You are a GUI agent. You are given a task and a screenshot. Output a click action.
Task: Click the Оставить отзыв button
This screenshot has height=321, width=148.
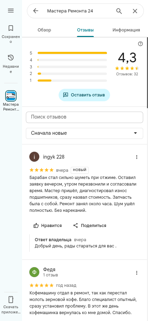pyautogui.click(x=84, y=95)
